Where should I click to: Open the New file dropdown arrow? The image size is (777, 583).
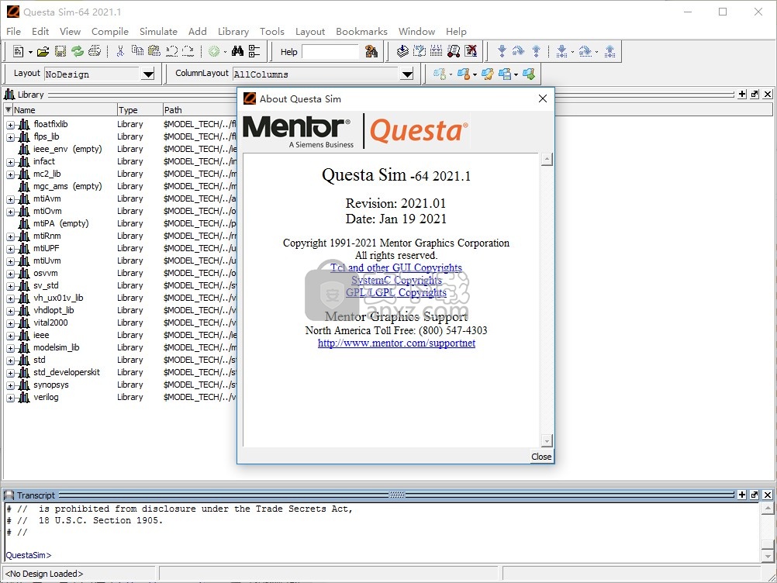point(30,51)
